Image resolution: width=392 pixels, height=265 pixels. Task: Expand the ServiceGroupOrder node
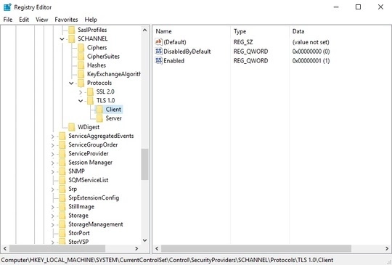53,145
